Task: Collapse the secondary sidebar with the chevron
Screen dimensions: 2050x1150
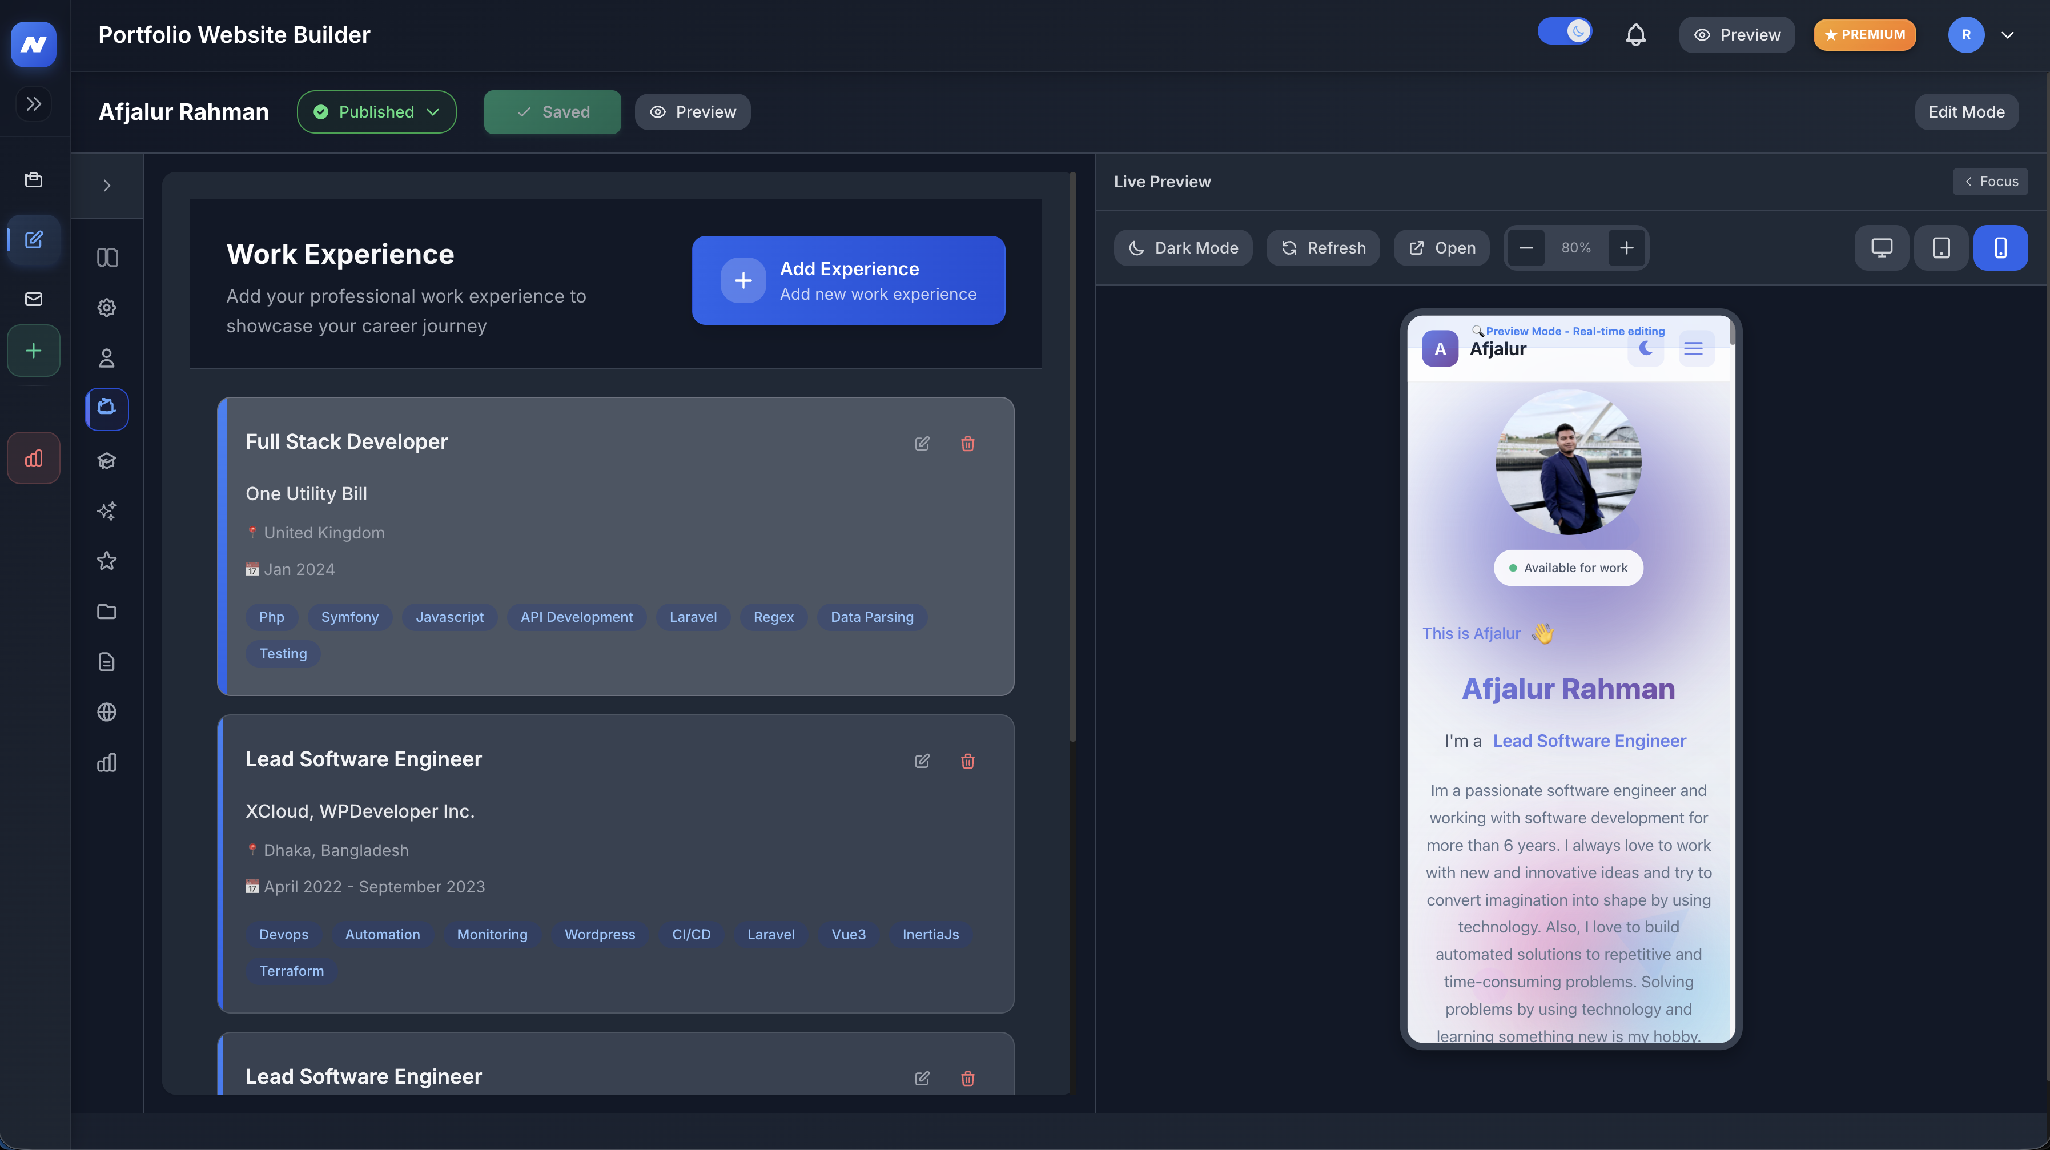Action: pyautogui.click(x=107, y=184)
